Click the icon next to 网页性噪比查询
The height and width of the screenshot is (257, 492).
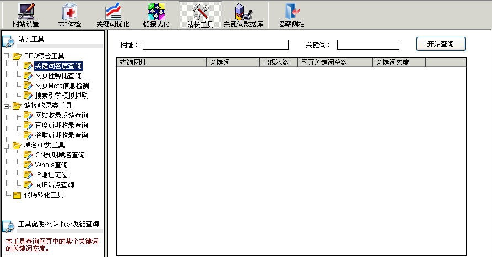coord(28,76)
